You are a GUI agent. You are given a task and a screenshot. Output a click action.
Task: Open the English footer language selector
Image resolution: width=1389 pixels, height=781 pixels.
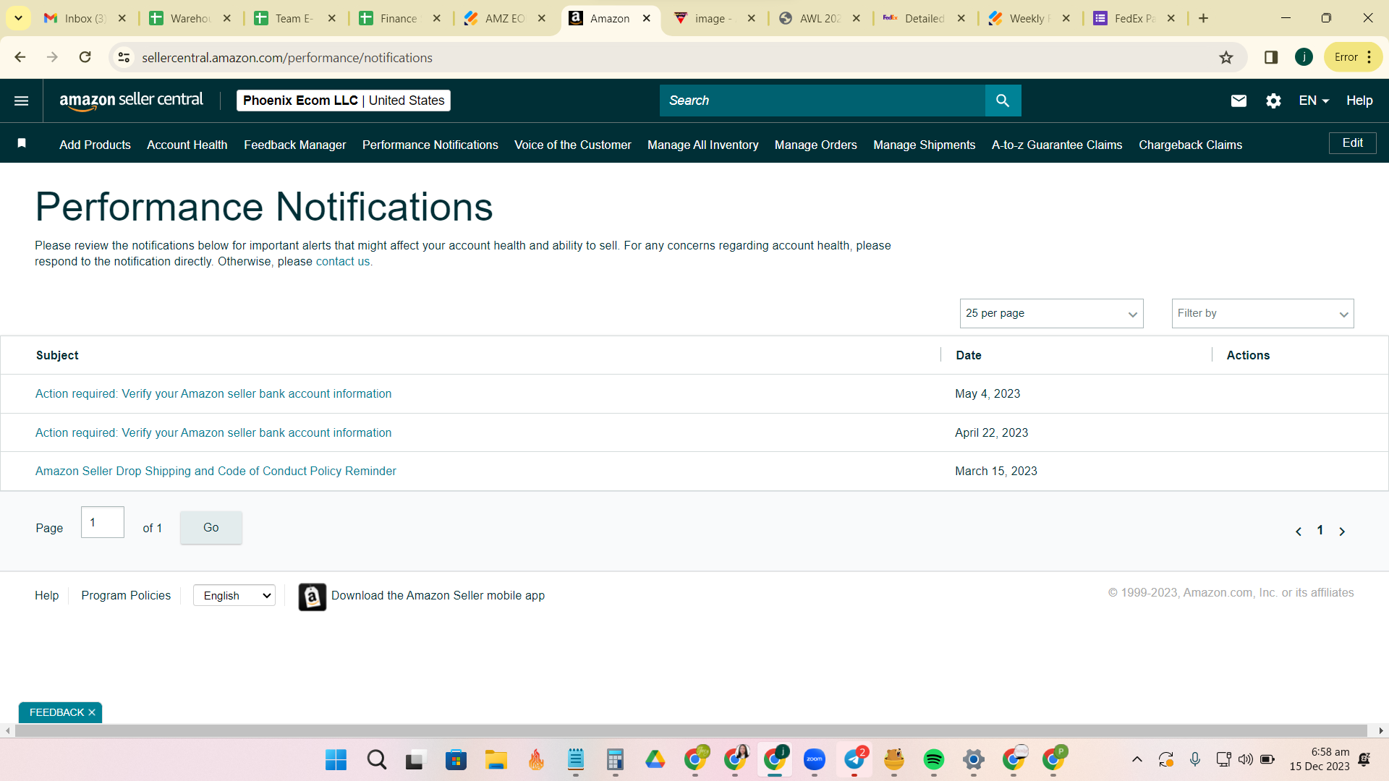234,596
